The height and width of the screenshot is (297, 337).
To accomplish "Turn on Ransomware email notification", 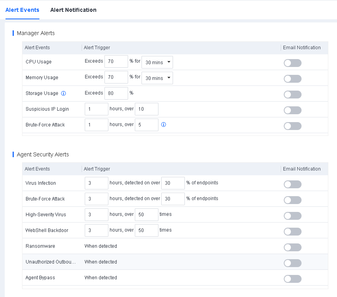I will coord(292,247).
